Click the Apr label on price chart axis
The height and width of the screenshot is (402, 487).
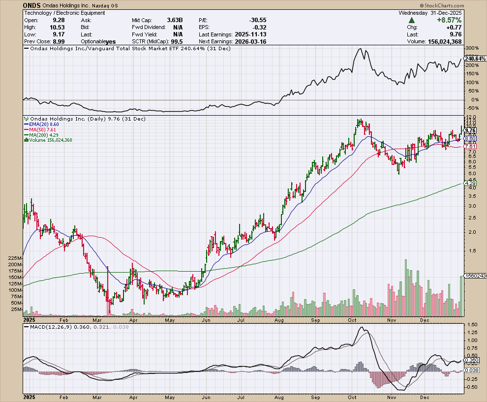tap(133, 320)
